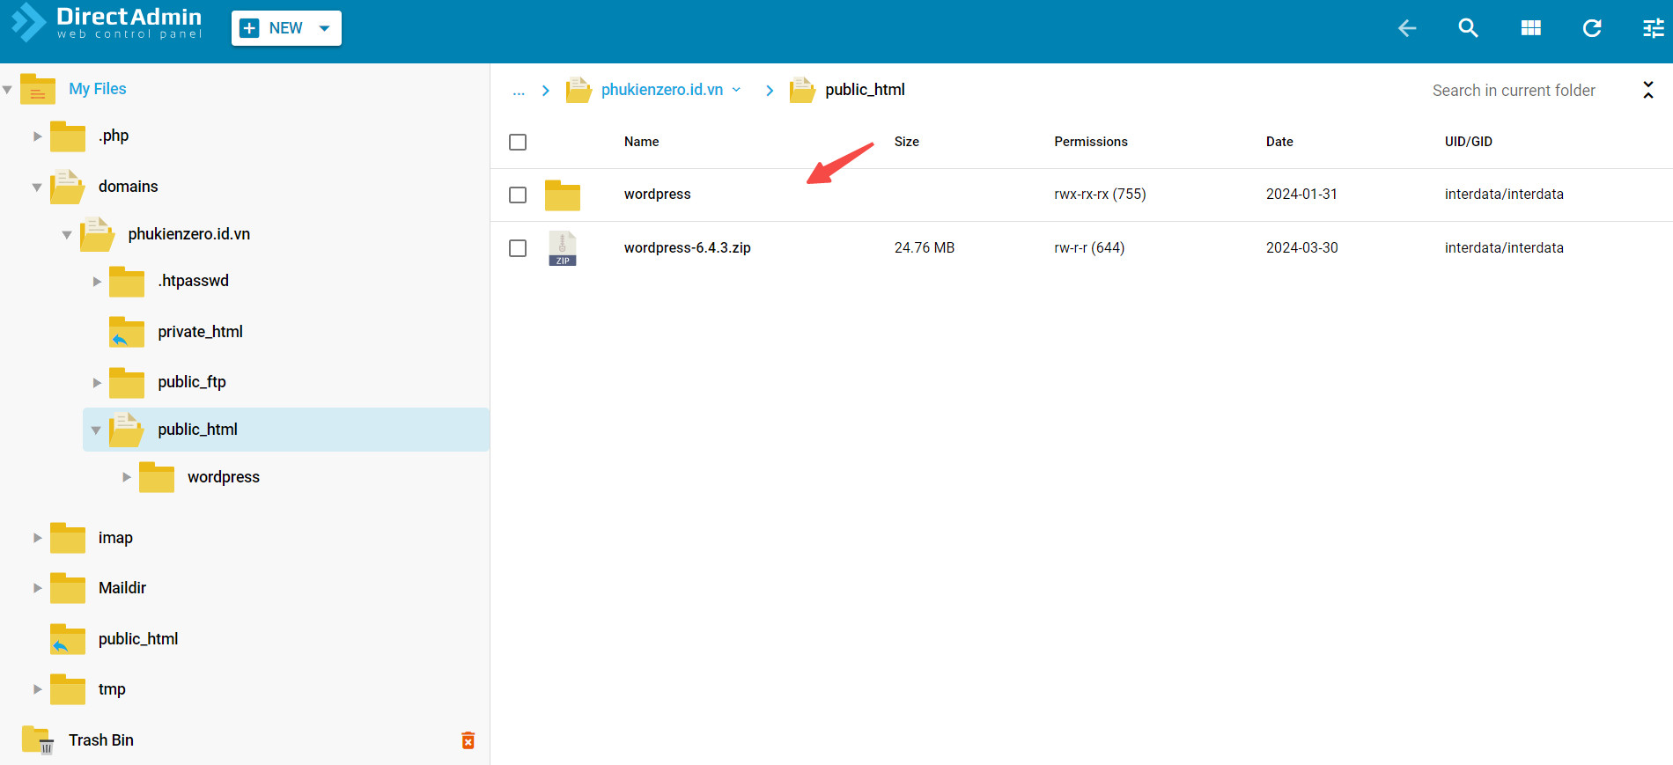The height and width of the screenshot is (765, 1673).
Task: Click the public_html breadcrumb label
Action: pos(865,90)
